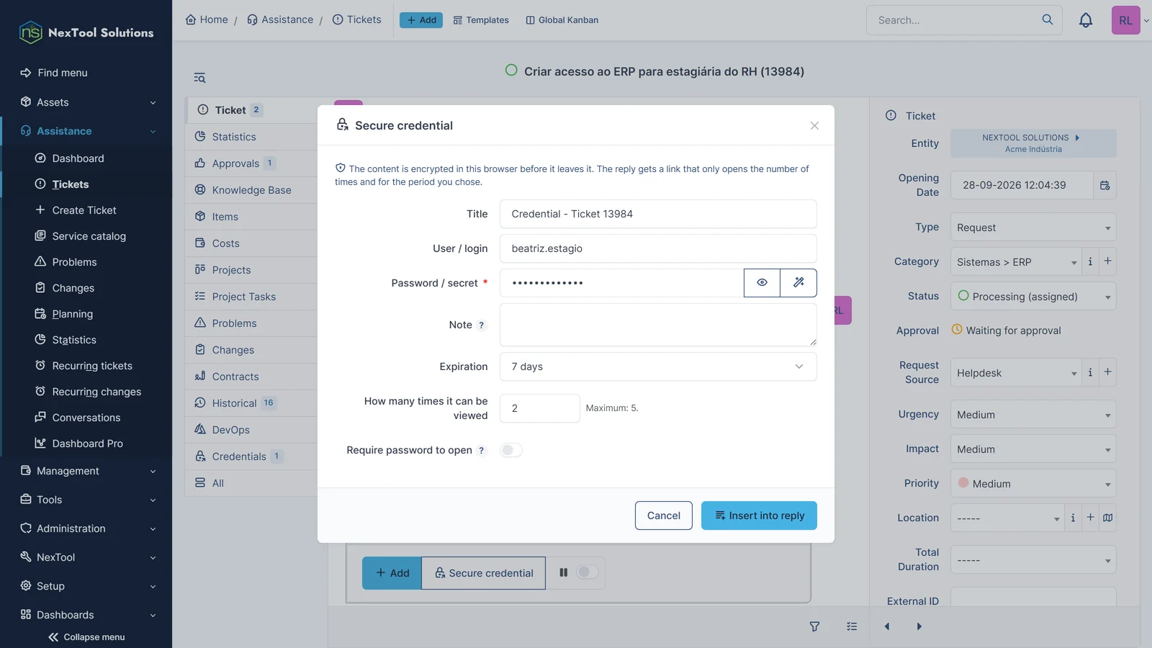Click the Note text area
The image size is (1152, 648).
click(658, 325)
